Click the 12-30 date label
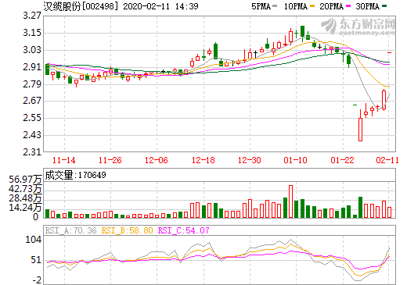Viewport: 407px width, 285px height. [x=250, y=160]
